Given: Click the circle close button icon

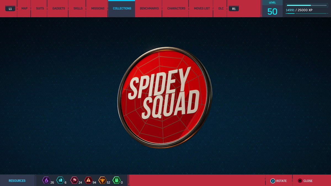Looking at the screenshot, I should [300, 181].
